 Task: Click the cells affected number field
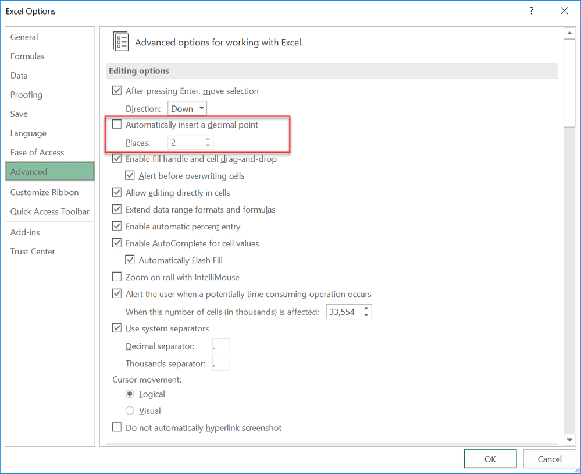point(344,312)
